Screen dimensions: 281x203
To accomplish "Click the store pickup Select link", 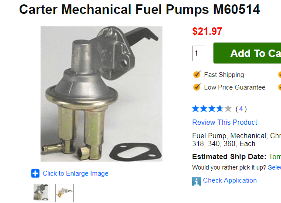I will pos(274,167).
